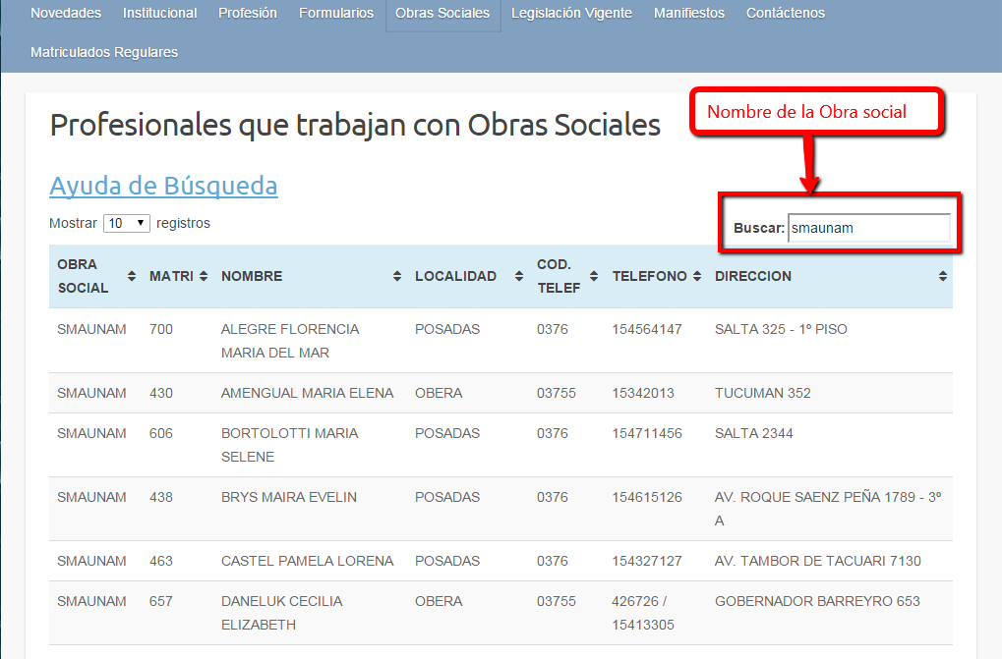Click the NOMBRE column header
The height and width of the screenshot is (659, 1002).
coord(311,276)
